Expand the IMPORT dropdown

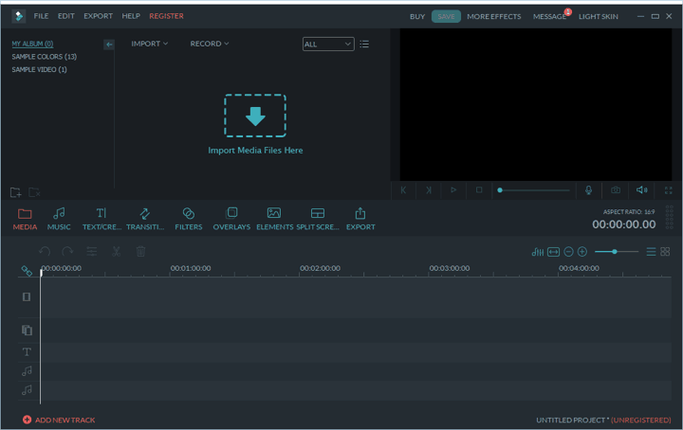[150, 44]
